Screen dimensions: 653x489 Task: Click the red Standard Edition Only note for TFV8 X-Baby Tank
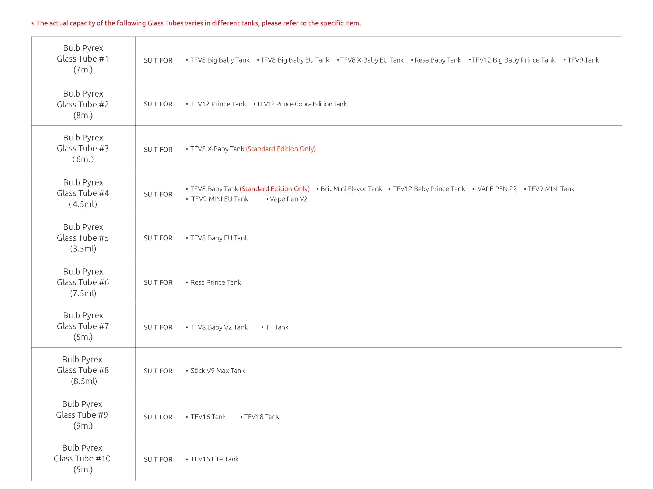[x=281, y=149]
